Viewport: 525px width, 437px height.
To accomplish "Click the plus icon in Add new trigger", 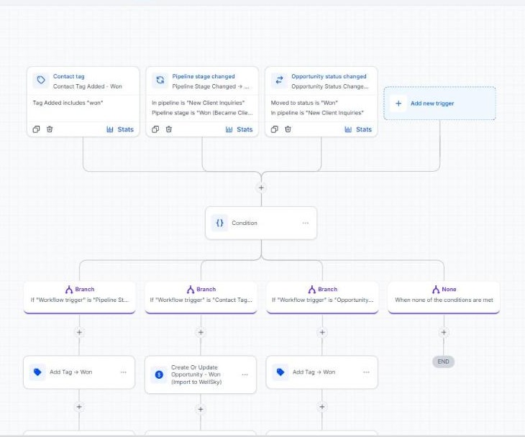I will click(x=398, y=103).
